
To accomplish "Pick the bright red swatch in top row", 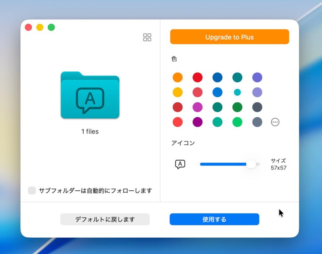I will (197, 77).
